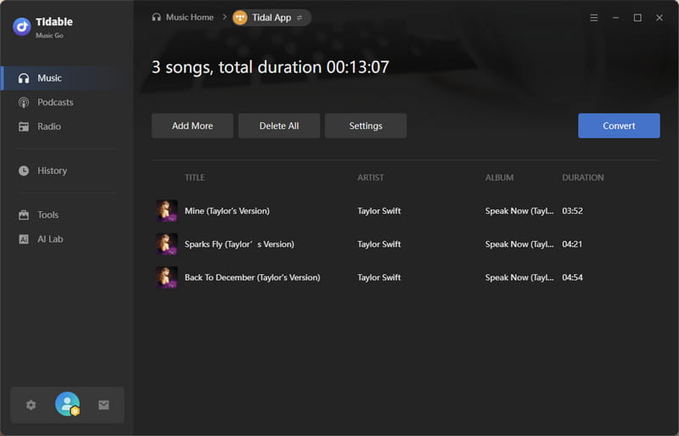Click the Radio icon in sidebar

click(x=24, y=127)
